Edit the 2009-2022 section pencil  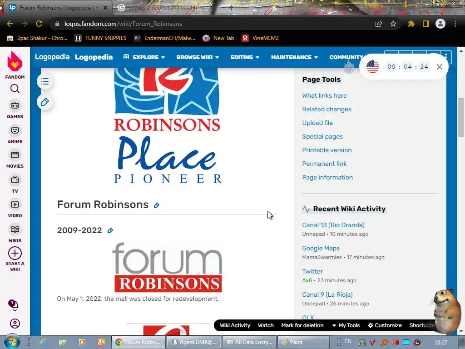pos(110,230)
